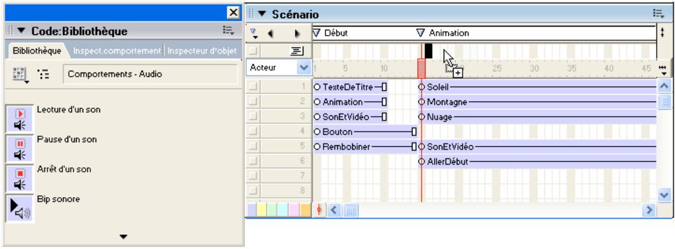
Task: Toggle visibility of sprite channel 6
Action: [253, 161]
